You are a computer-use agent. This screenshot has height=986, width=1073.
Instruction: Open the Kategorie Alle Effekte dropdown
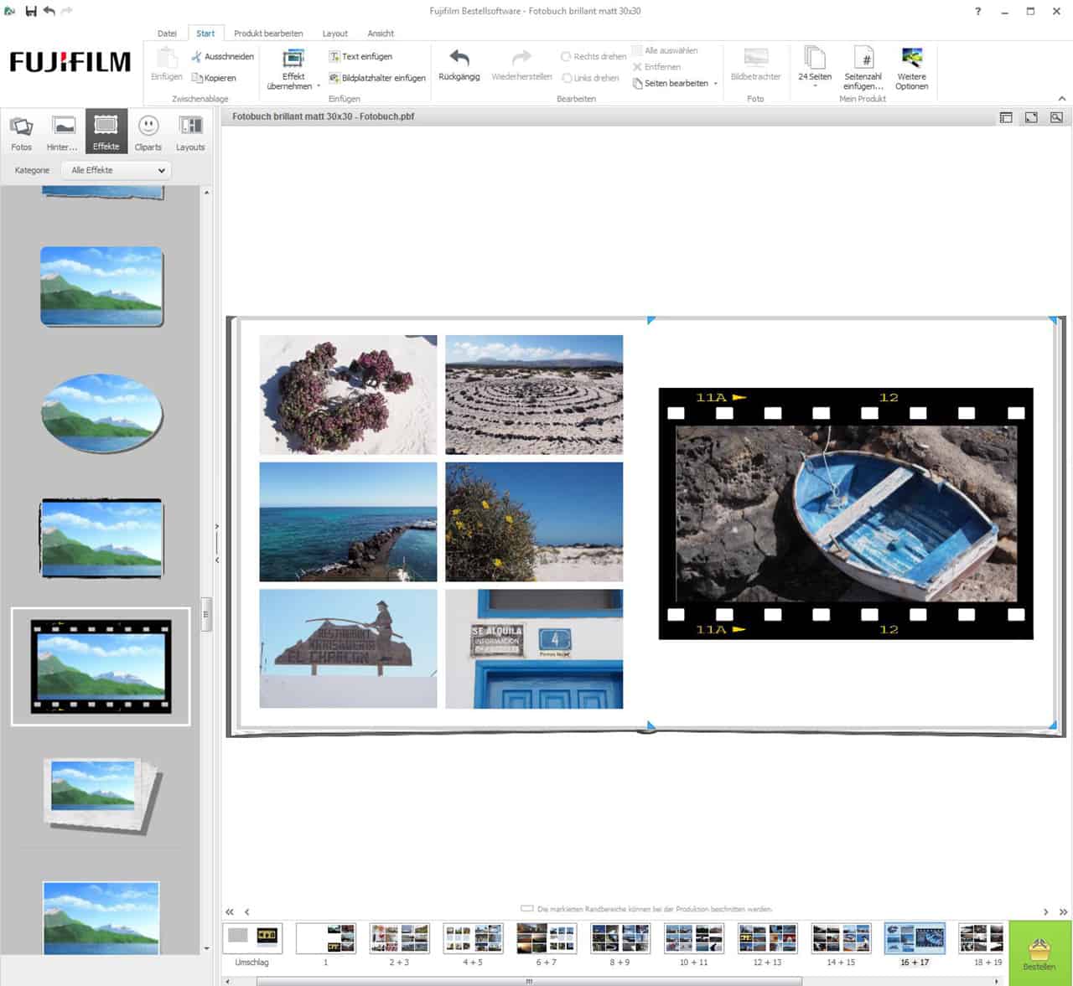[x=117, y=170]
